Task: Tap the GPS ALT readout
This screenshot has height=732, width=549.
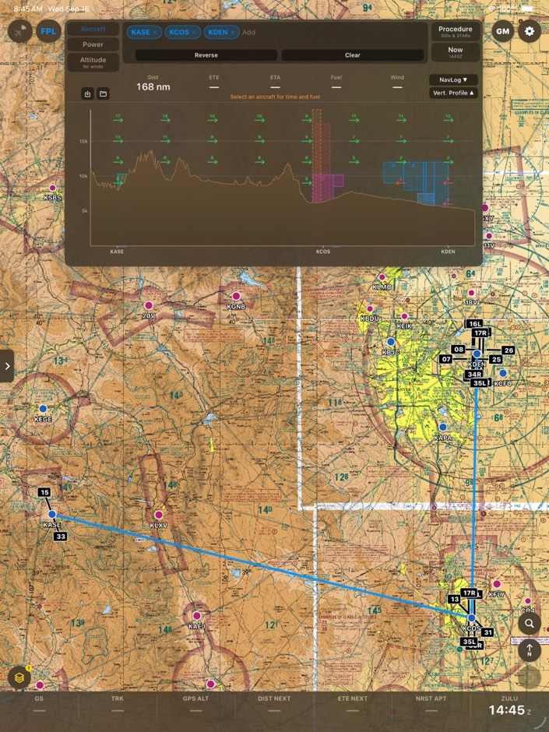Action: pyautogui.click(x=196, y=705)
